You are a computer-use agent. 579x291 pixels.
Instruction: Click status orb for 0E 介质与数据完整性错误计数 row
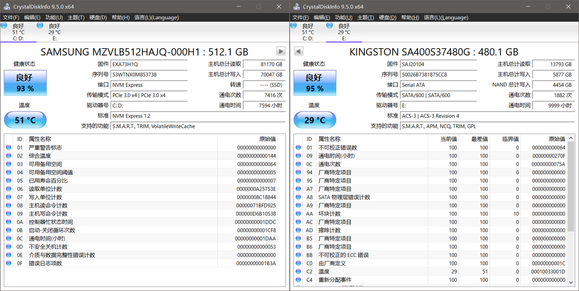(x=9, y=255)
